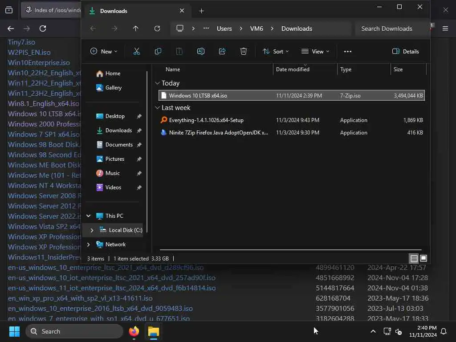The width and height of the screenshot is (456, 342).
Task: Refresh the Downloads folder view
Action: [x=157, y=28]
